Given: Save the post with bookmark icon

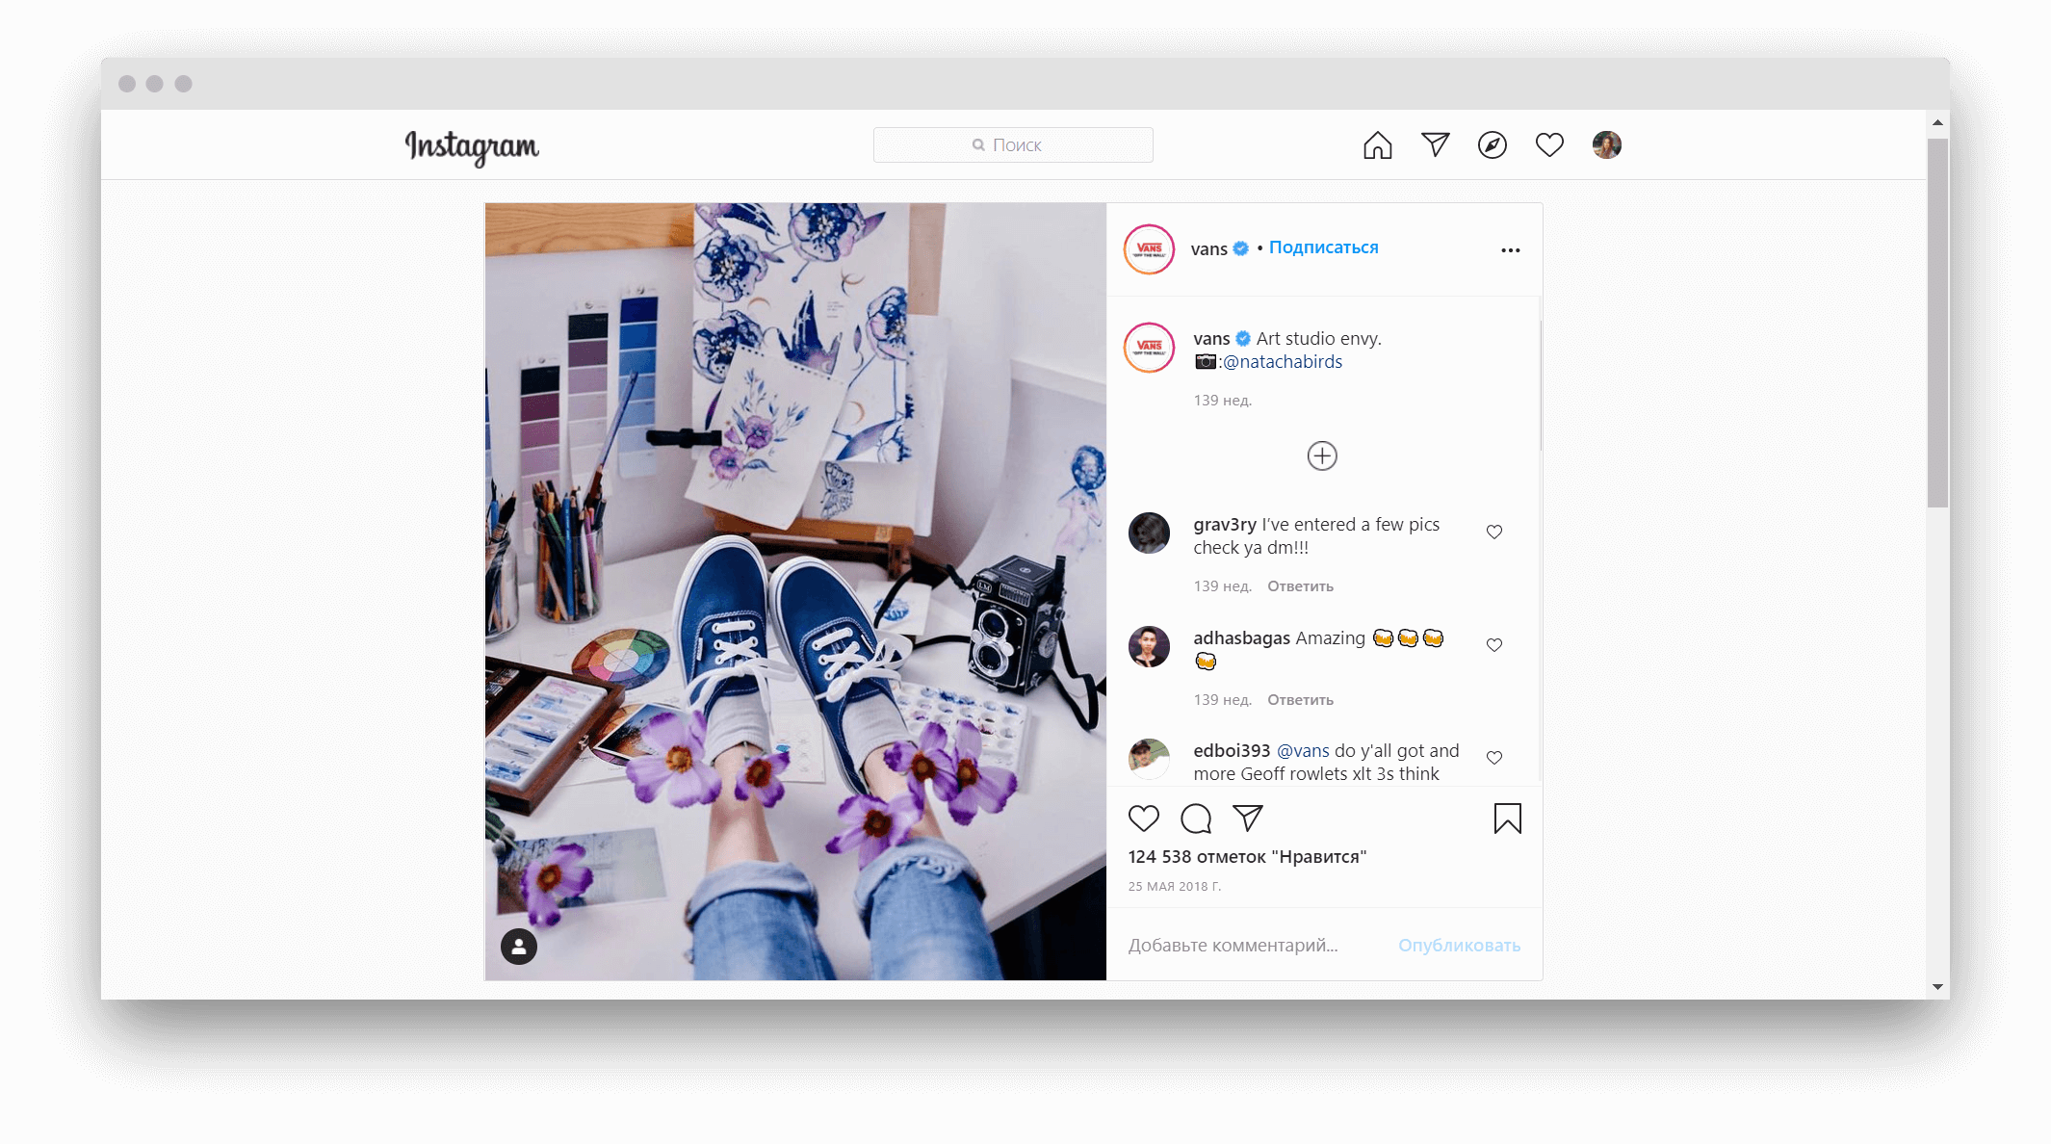Looking at the screenshot, I should 1508,819.
